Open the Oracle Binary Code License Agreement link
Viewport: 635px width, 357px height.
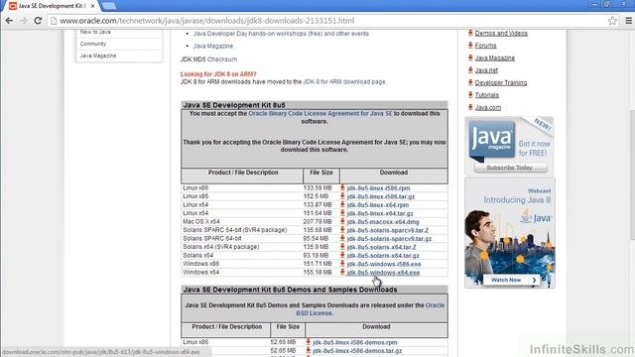pyautogui.click(x=320, y=114)
